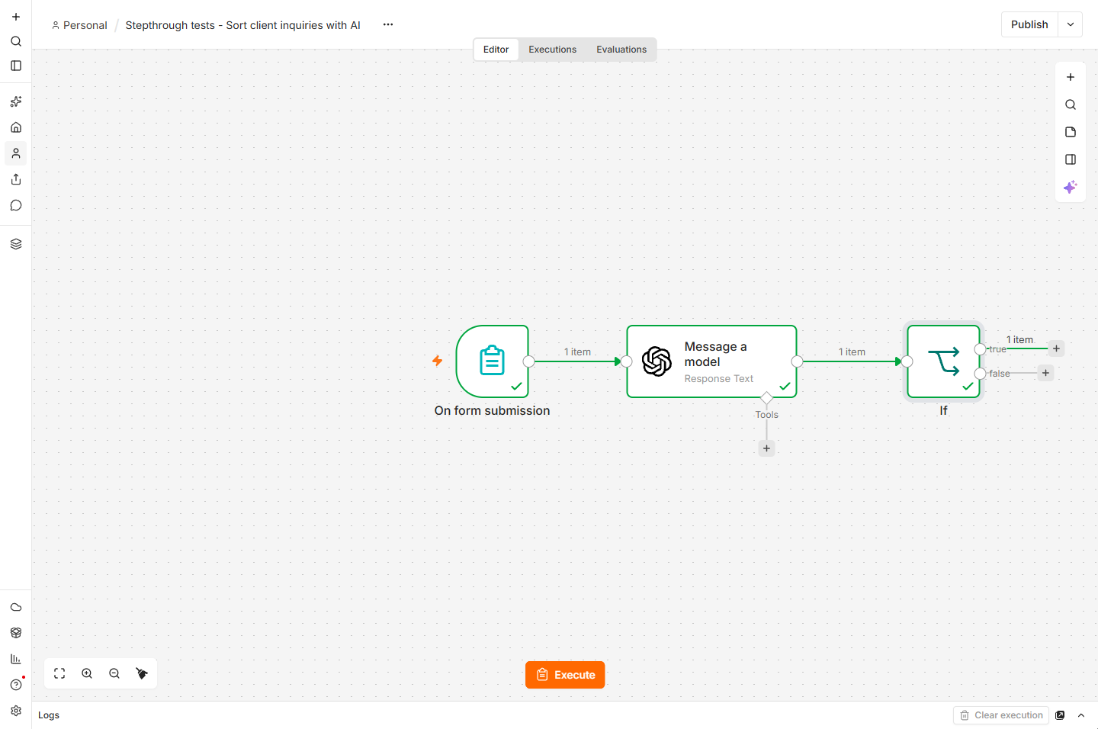This screenshot has height=729, width=1098.
Task: Open the Personal user icon in the sidebar
Action: (x=16, y=153)
